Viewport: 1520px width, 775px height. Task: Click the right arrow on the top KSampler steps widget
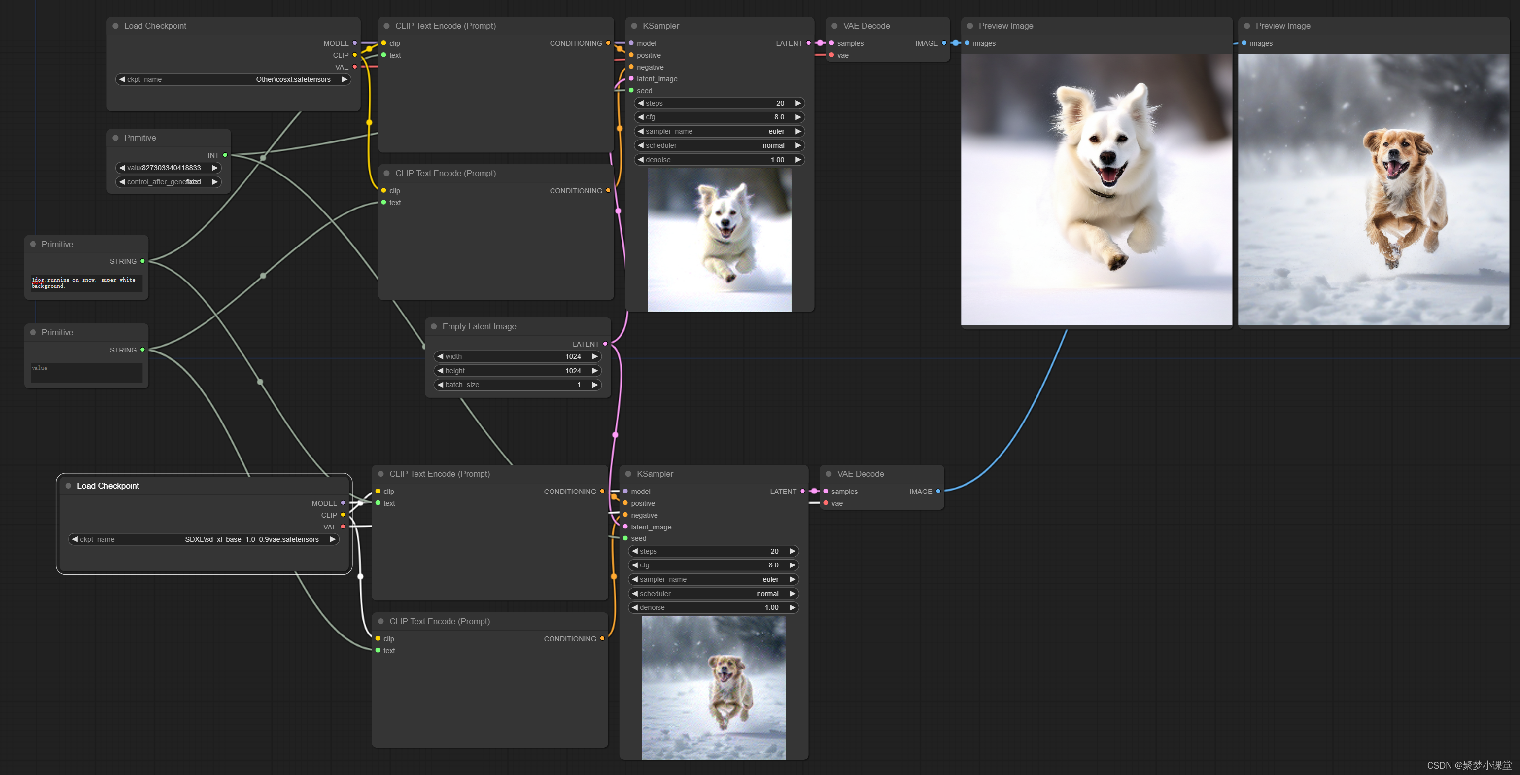point(798,104)
